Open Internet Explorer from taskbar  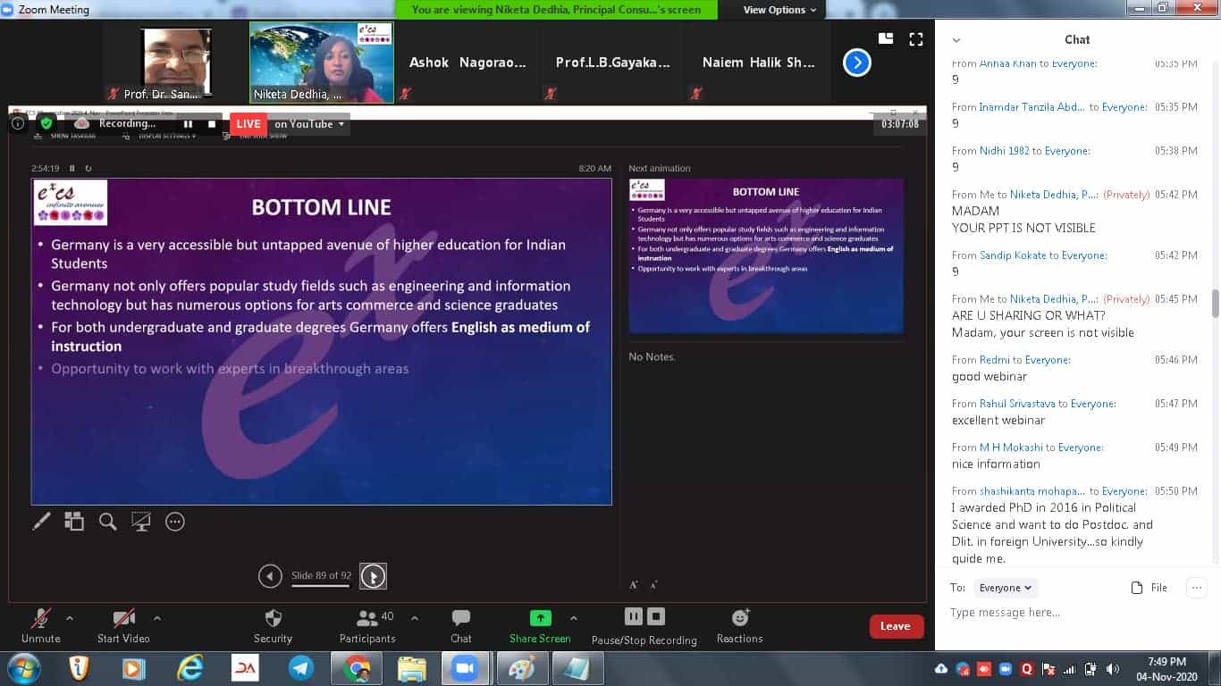click(189, 668)
